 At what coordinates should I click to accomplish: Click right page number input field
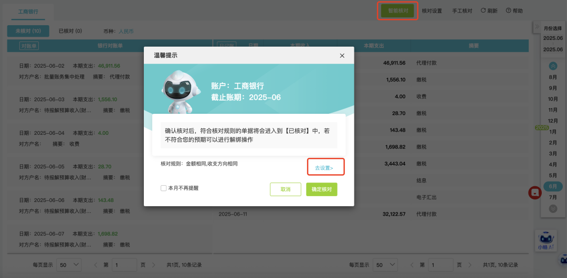pyautogui.click(x=440, y=265)
